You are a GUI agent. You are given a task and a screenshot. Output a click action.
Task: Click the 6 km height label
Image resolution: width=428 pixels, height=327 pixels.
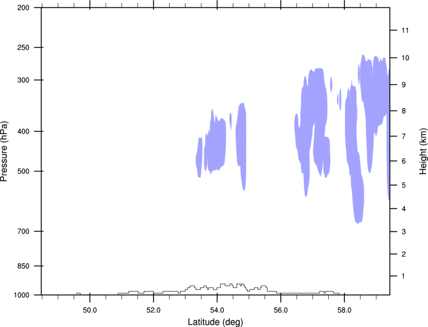[x=404, y=161]
